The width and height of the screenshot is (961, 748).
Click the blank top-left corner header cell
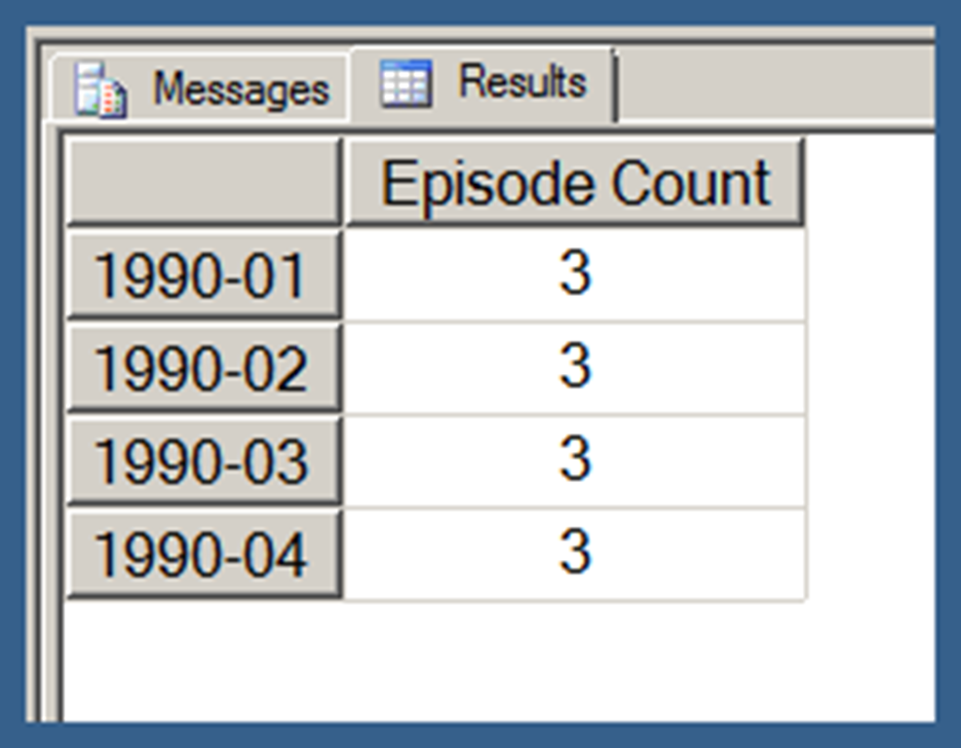pos(204,182)
